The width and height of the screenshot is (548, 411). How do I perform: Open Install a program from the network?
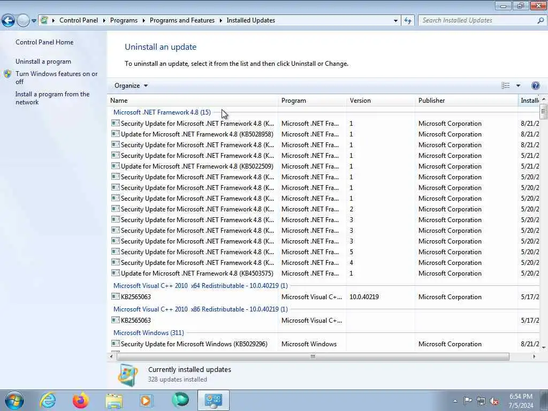tap(52, 98)
